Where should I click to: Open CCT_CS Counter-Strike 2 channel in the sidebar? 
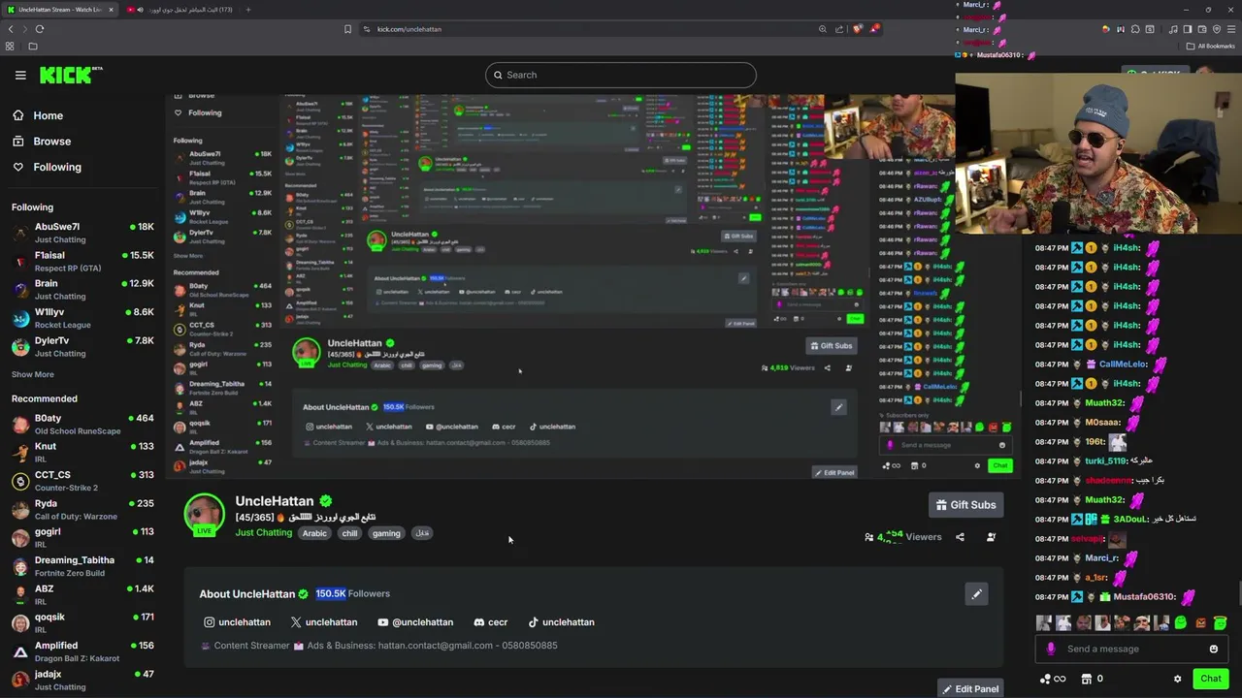[x=83, y=481]
